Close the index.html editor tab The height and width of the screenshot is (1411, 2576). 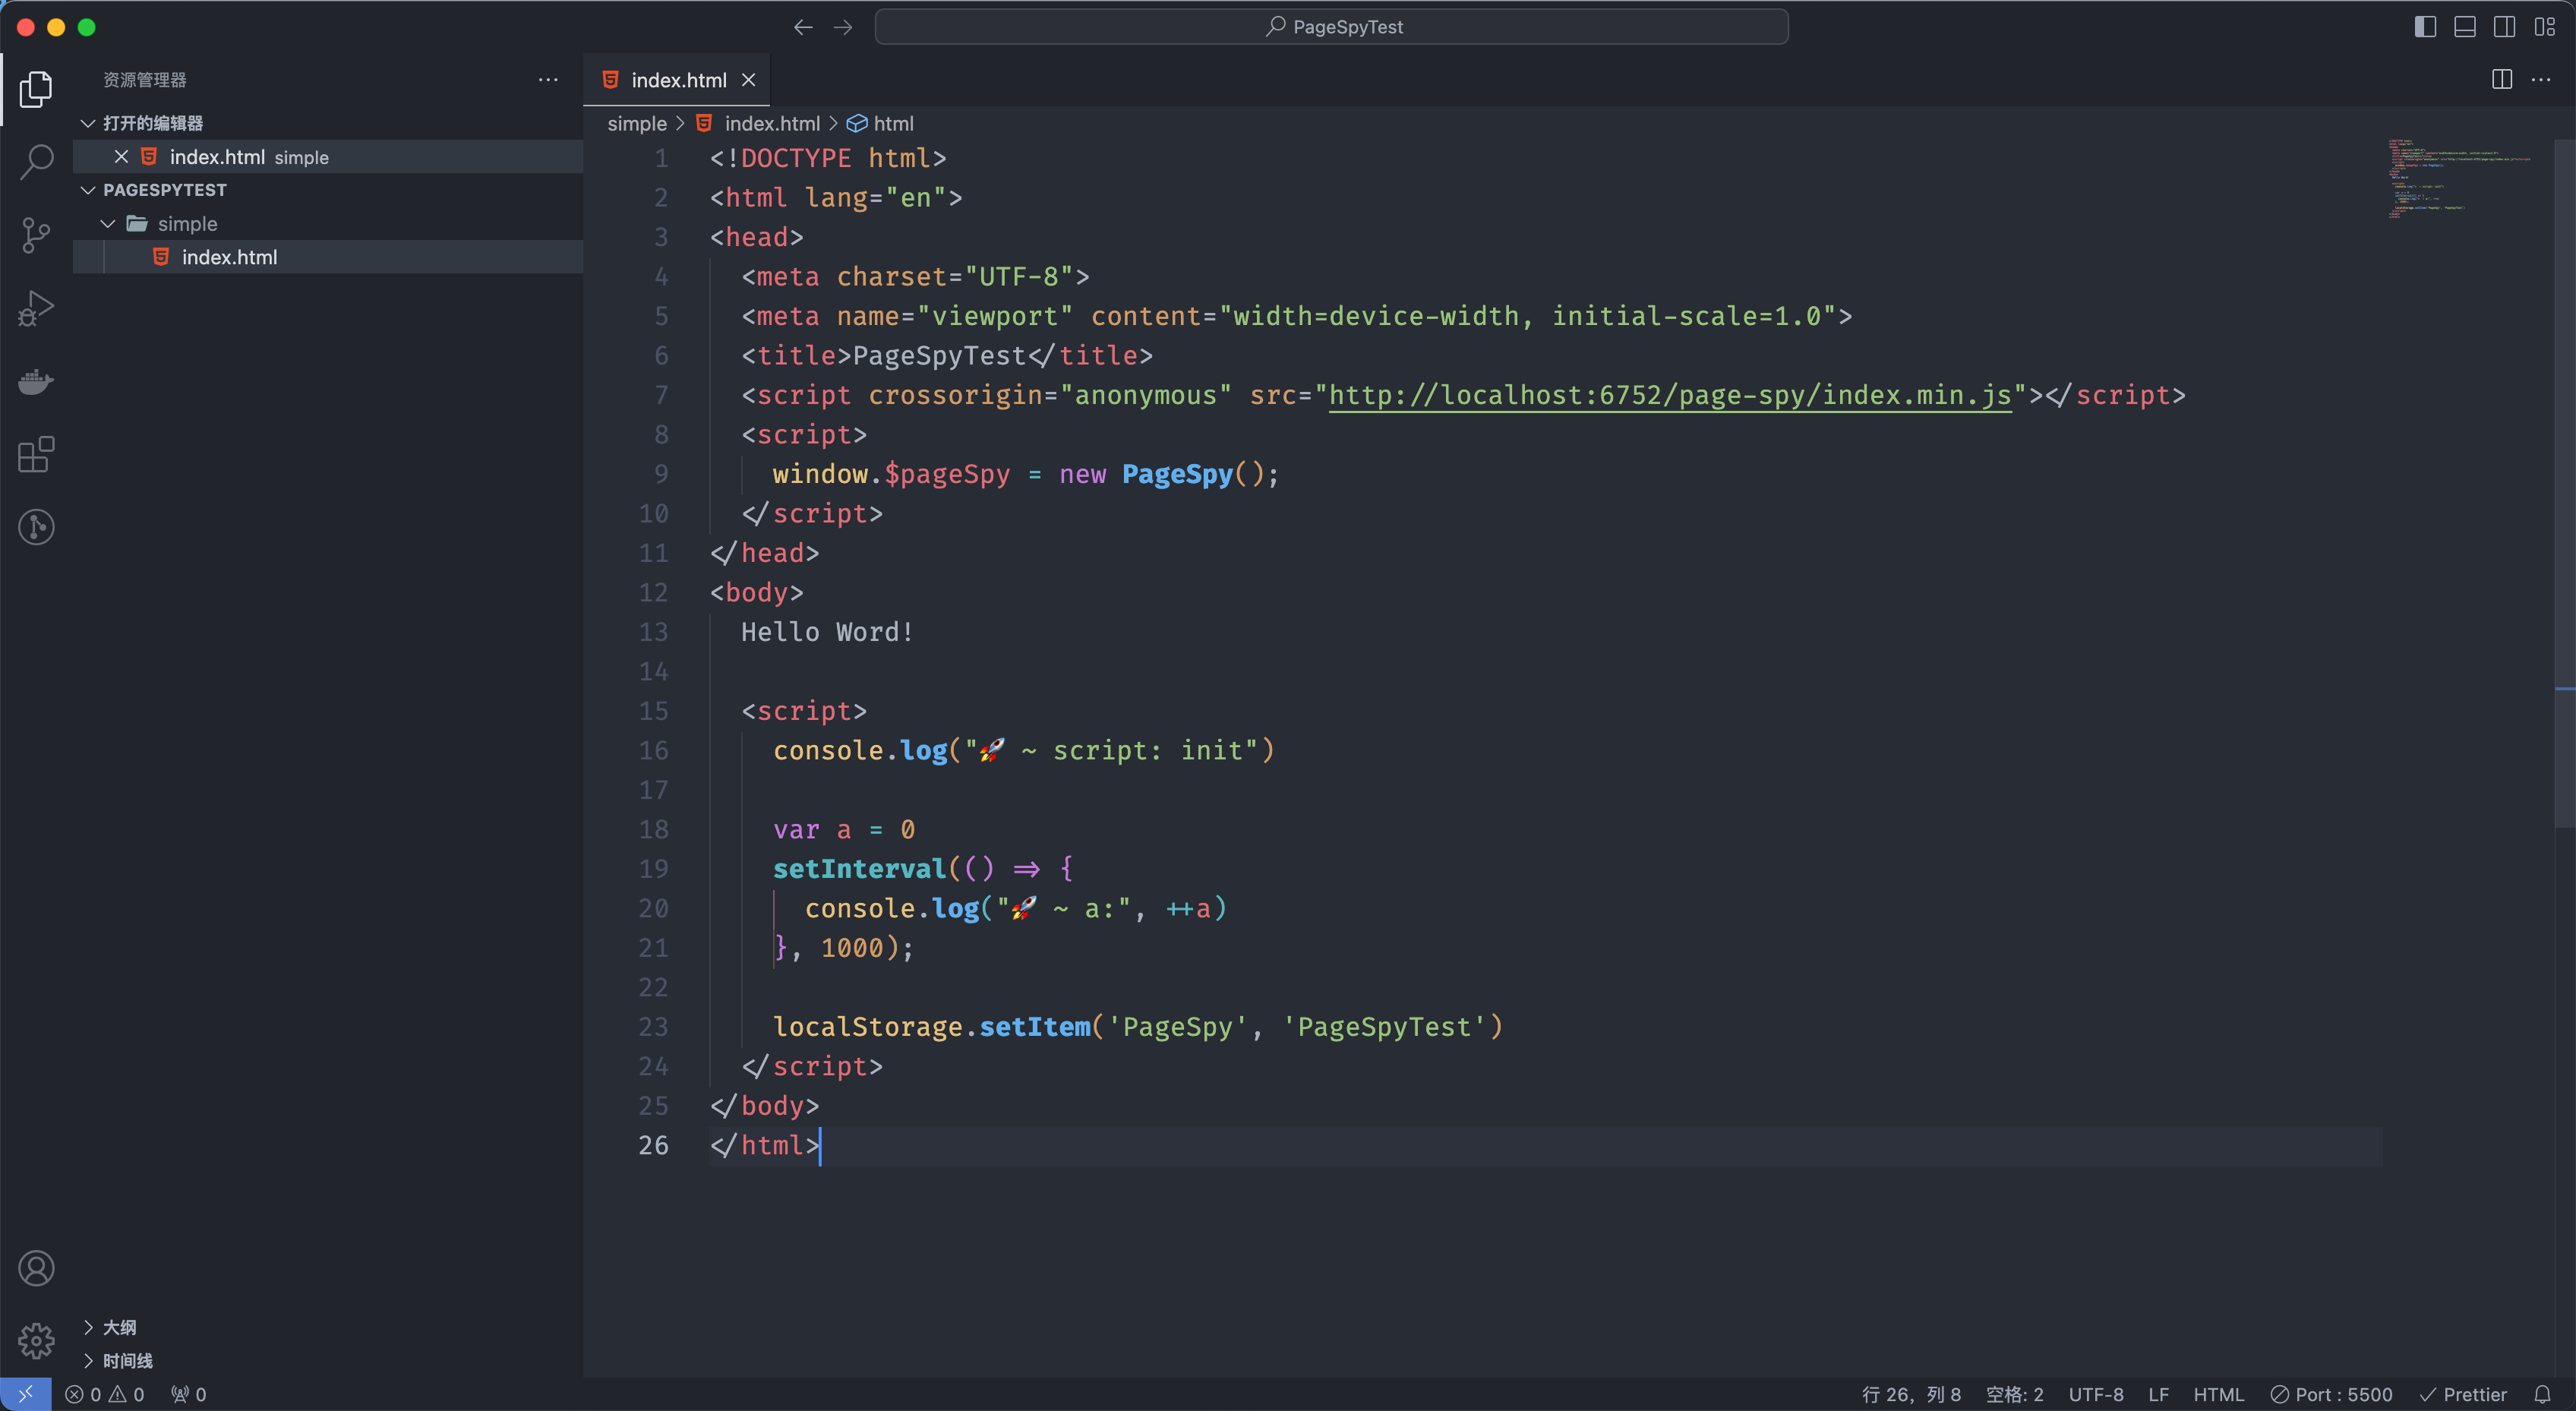pos(748,80)
